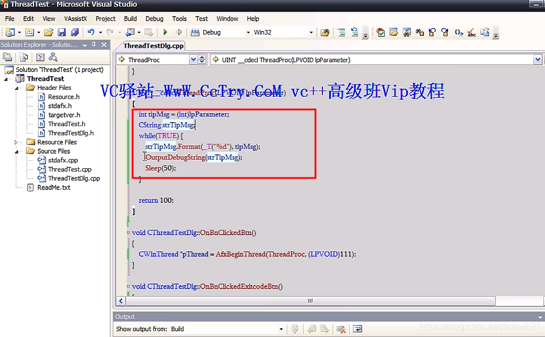
Task: Click the VAssistX Find Symbol icon
Action: coord(407,33)
